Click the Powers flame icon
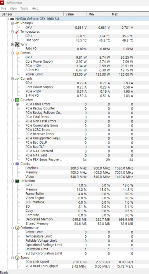The height and width of the screenshot is (274, 149). pyautogui.click(x=17, y=53)
